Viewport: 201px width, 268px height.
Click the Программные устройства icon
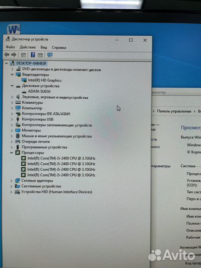point(17,147)
